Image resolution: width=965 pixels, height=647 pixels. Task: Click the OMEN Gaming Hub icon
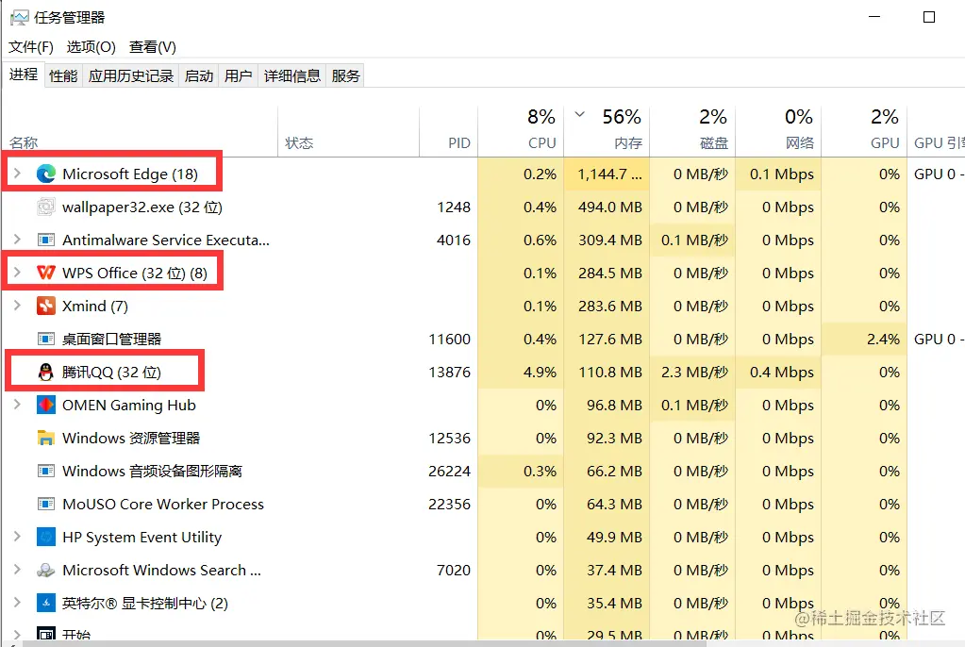[x=46, y=405]
